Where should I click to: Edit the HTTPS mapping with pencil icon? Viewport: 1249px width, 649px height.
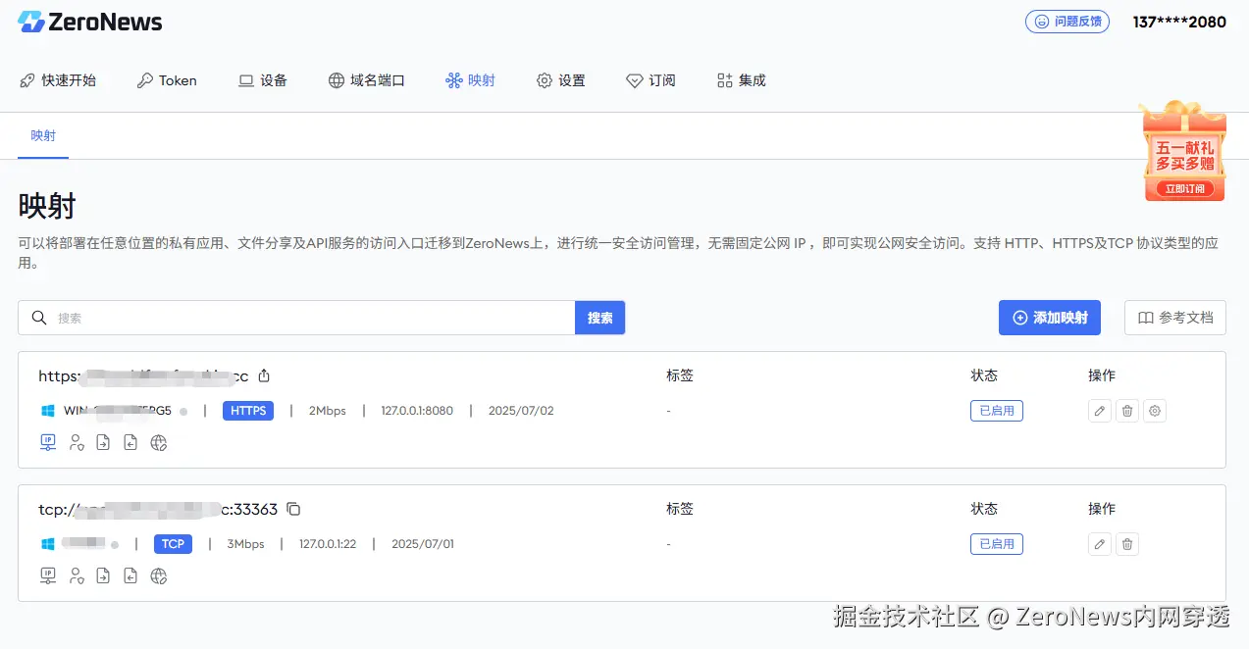1100,411
